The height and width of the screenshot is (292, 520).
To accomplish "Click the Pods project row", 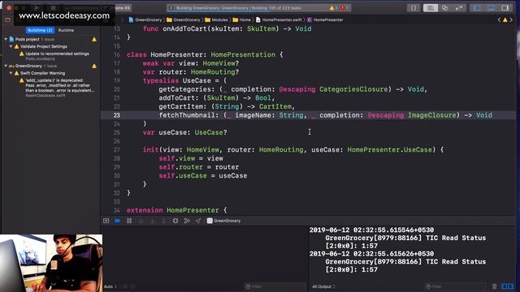I will click(x=50, y=39).
